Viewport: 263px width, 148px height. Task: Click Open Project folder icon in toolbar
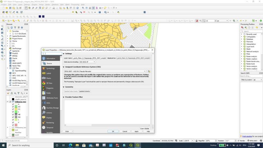7,8
